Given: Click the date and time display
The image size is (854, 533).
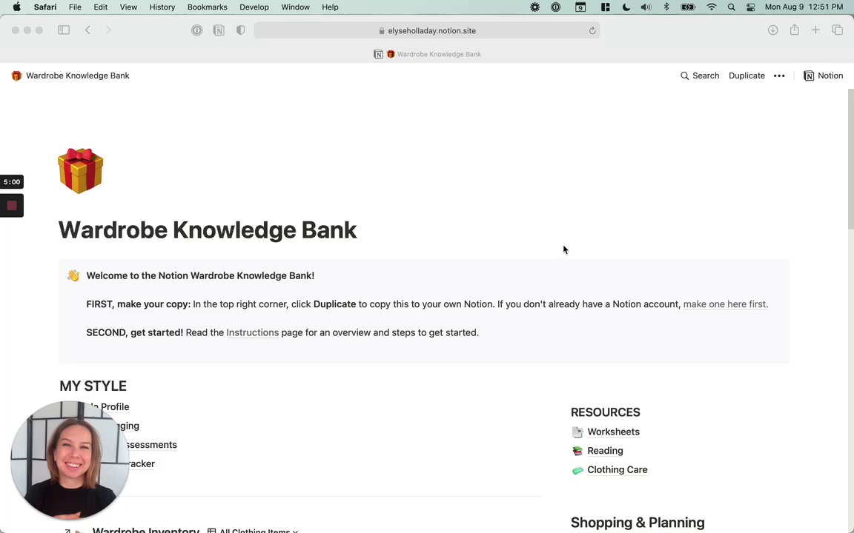Looking at the screenshot, I should tap(804, 7).
